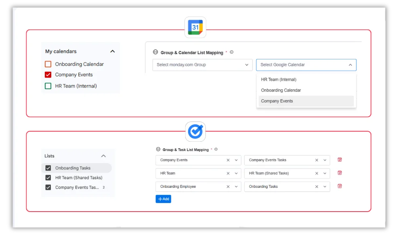Click the Google Calendar logo icon
This screenshot has height=235, width=398.
pyautogui.click(x=195, y=27)
